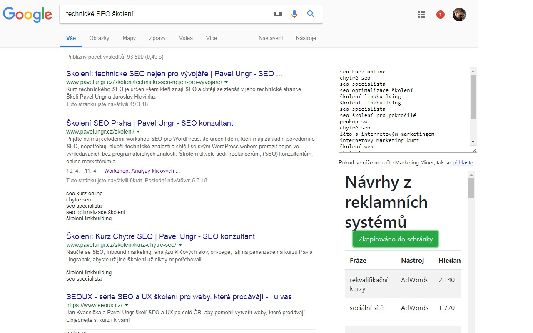Open result 'Školení SEO Praha | Pavel Ungr'

pyautogui.click(x=149, y=123)
